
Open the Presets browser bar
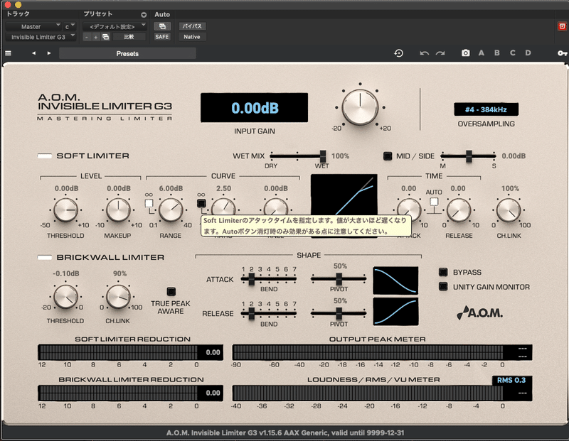coord(127,54)
